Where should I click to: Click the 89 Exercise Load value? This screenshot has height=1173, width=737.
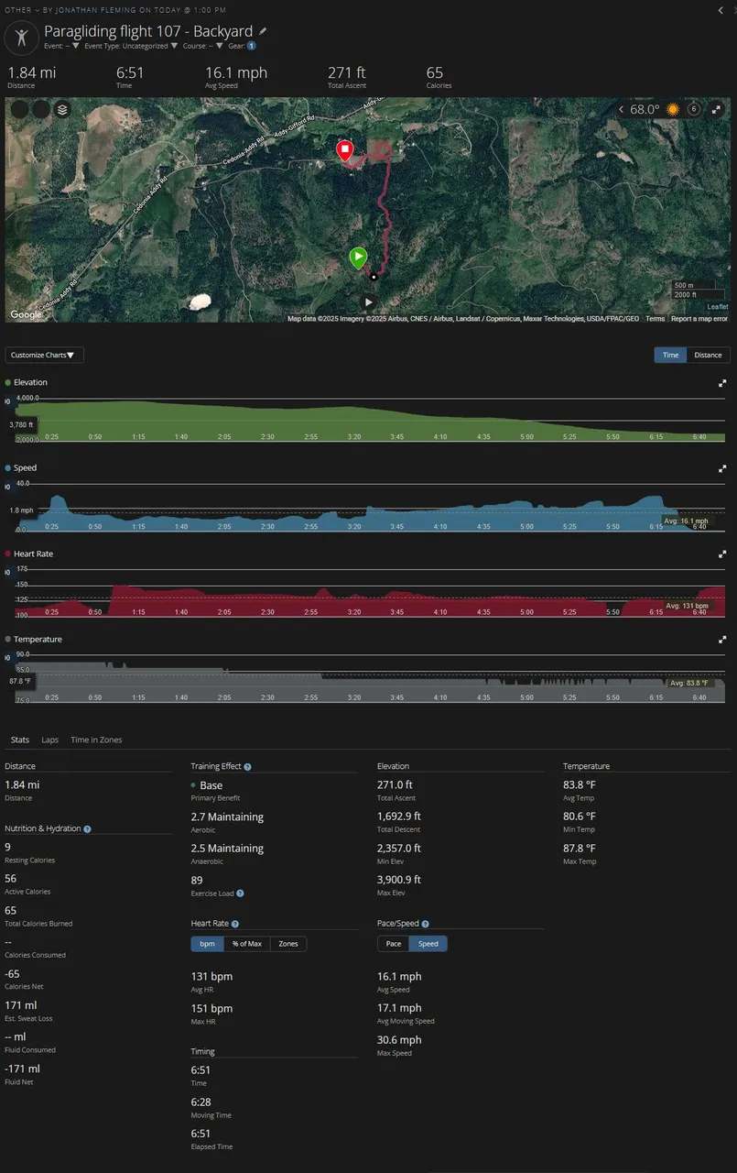[x=197, y=880]
